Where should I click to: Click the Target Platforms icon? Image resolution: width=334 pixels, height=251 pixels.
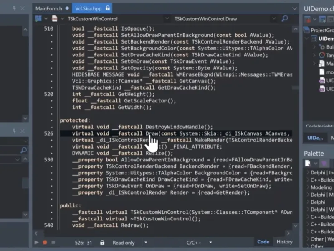tap(322, 55)
